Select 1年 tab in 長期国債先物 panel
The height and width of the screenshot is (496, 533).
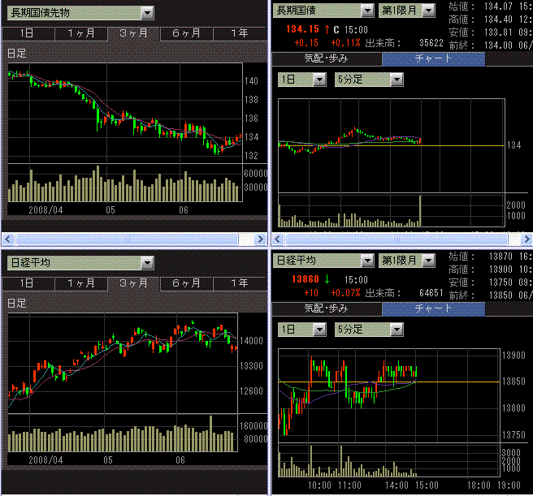pos(240,33)
